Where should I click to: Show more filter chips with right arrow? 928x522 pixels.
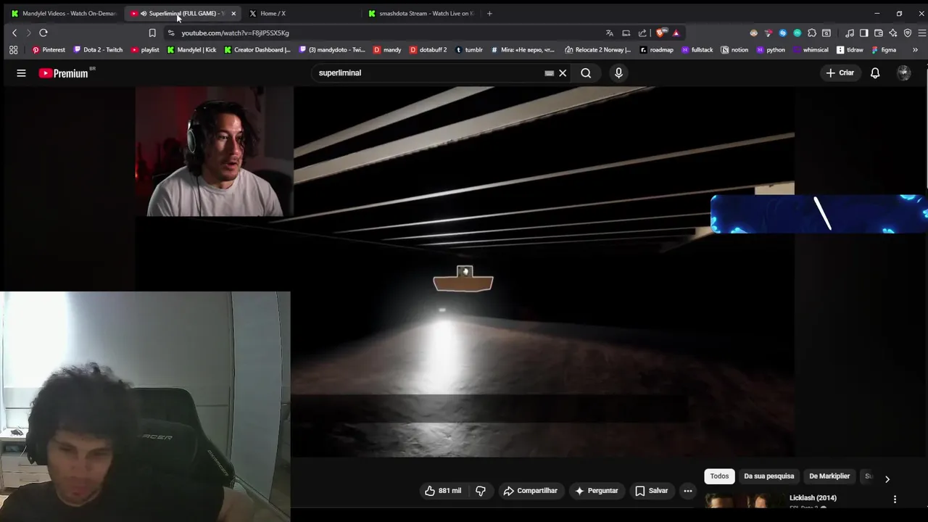pyautogui.click(x=887, y=479)
